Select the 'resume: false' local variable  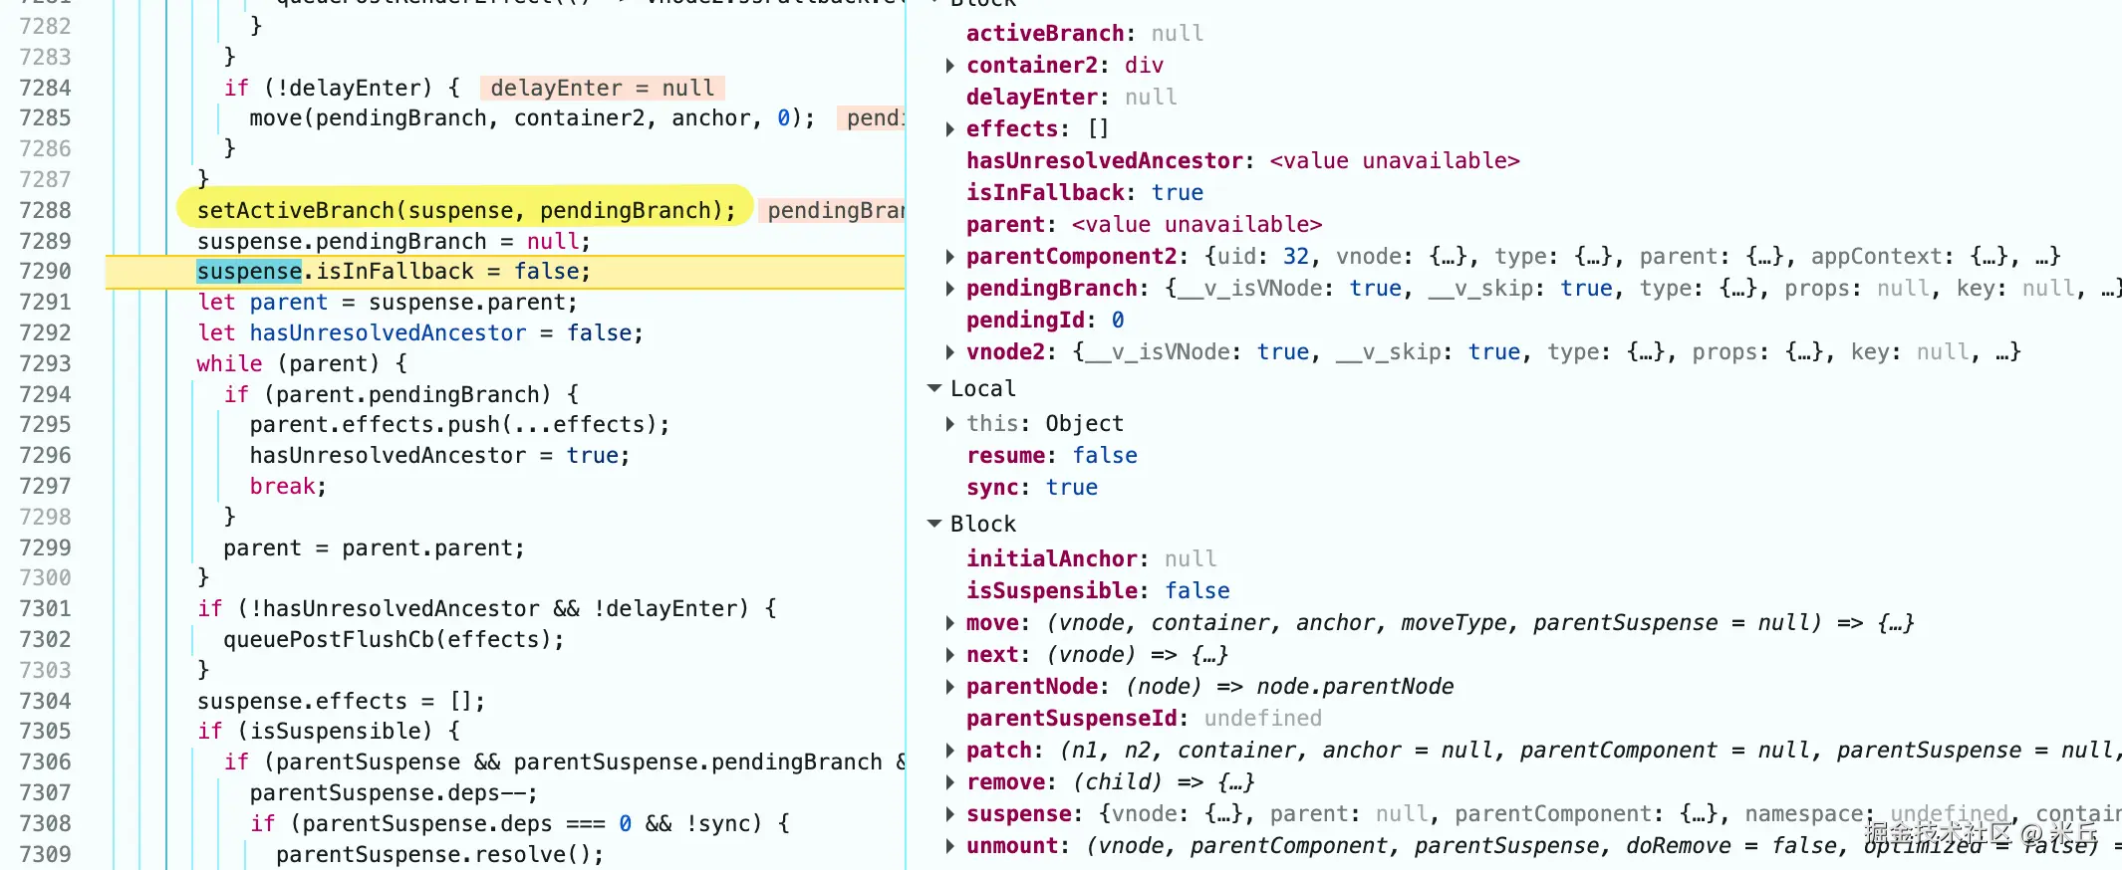point(1052,456)
